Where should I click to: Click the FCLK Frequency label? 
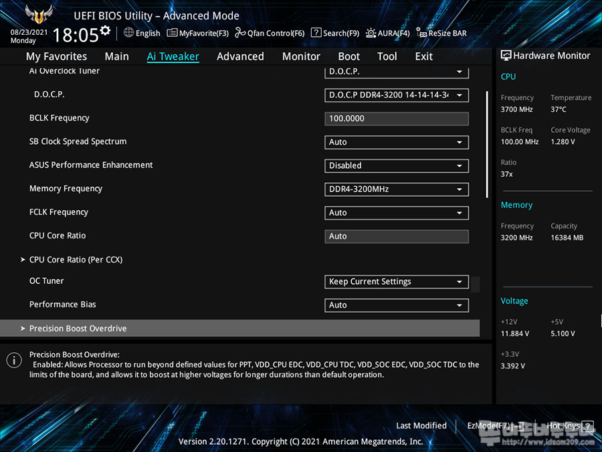[59, 212]
